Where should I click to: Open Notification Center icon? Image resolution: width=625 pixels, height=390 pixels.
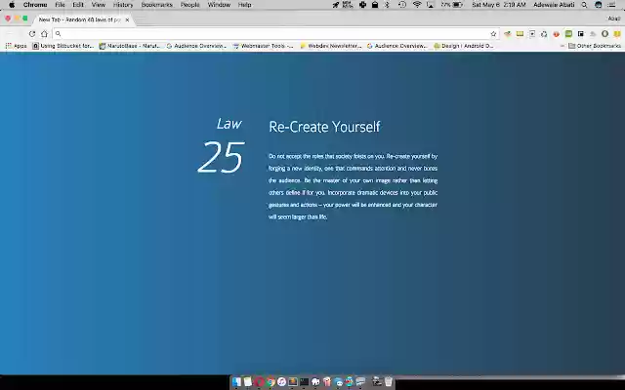[612, 5]
